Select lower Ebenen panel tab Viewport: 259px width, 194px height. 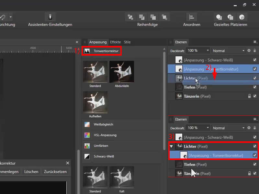pos(181,119)
